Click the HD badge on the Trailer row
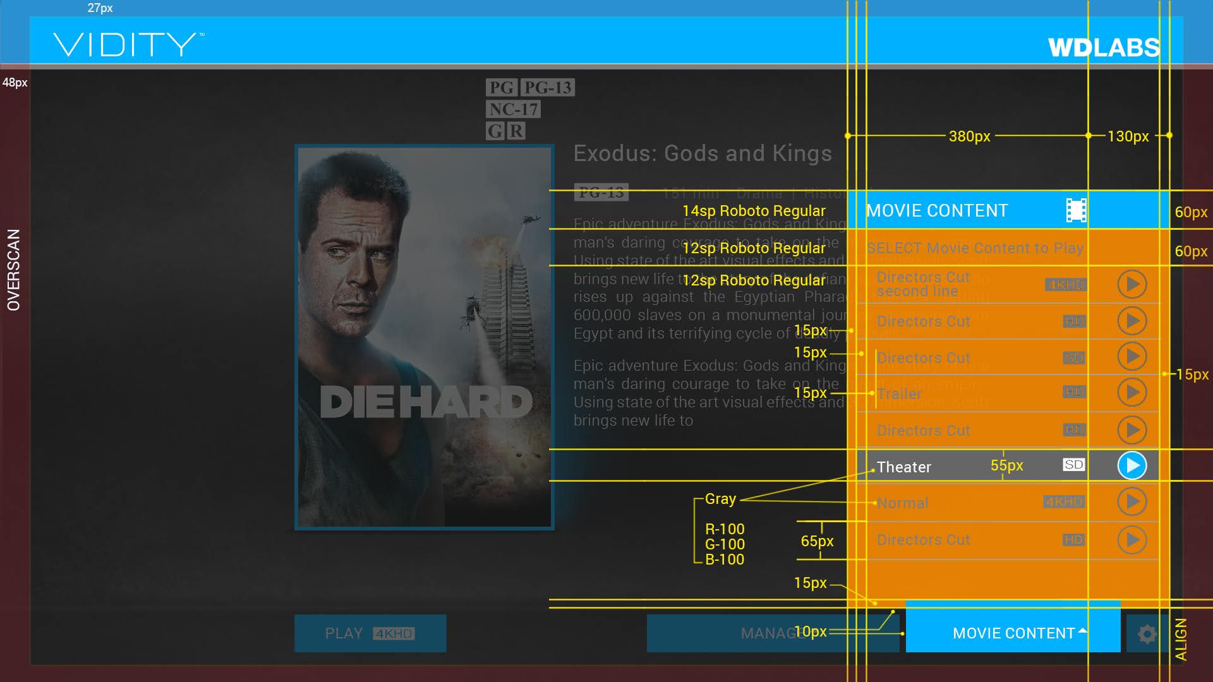The height and width of the screenshot is (682, 1213). pyautogui.click(x=1073, y=392)
